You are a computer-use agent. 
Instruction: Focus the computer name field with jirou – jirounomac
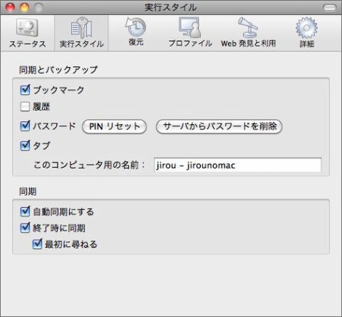tap(237, 165)
